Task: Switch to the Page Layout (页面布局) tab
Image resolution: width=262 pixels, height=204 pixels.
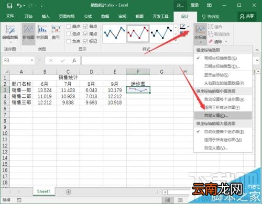Action: (67, 16)
